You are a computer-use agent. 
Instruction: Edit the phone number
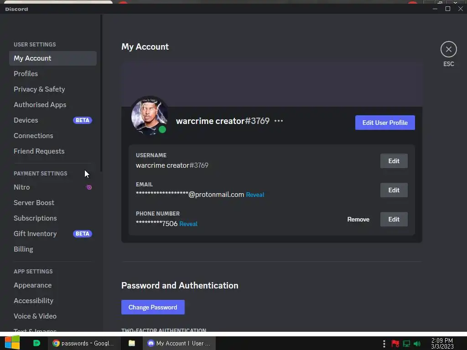(x=394, y=219)
